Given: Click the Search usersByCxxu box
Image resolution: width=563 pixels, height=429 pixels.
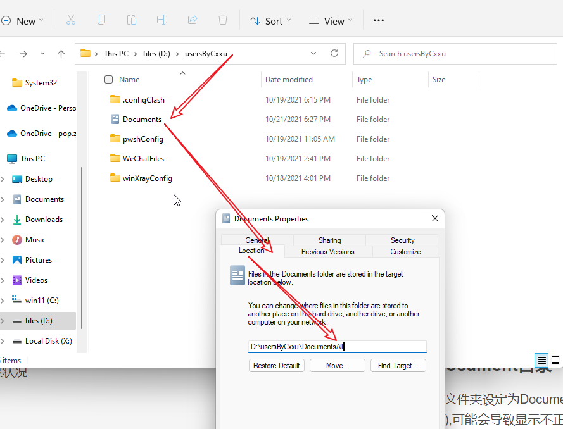Looking at the screenshot, I should point(455,54).
